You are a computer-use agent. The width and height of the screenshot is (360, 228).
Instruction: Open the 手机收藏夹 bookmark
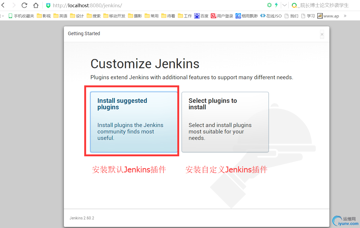pyautogui.click(x=21, y=16)
